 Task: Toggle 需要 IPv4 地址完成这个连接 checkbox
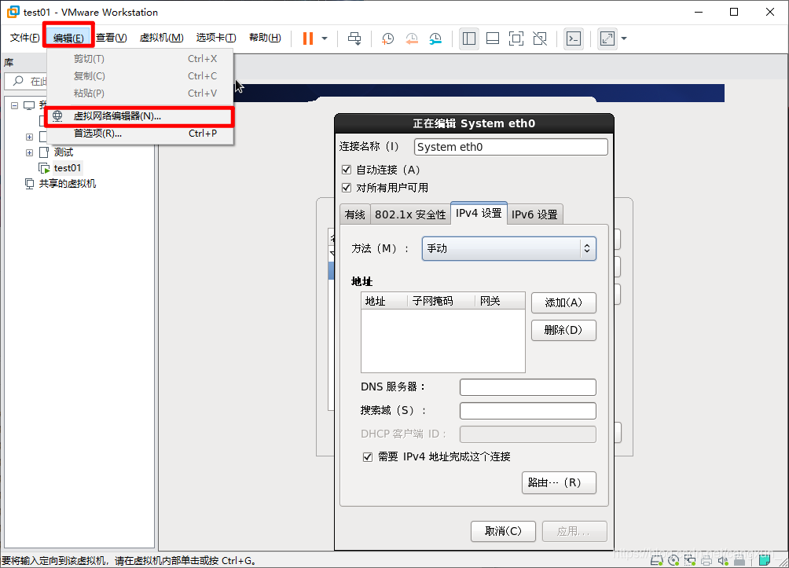pos(367,456)
